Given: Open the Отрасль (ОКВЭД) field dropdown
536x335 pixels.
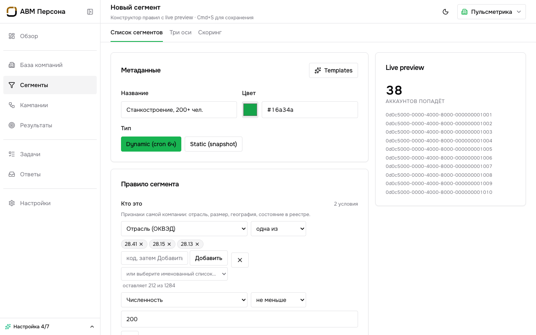Looking at the screenshot, I should click(x=184, y=229).
